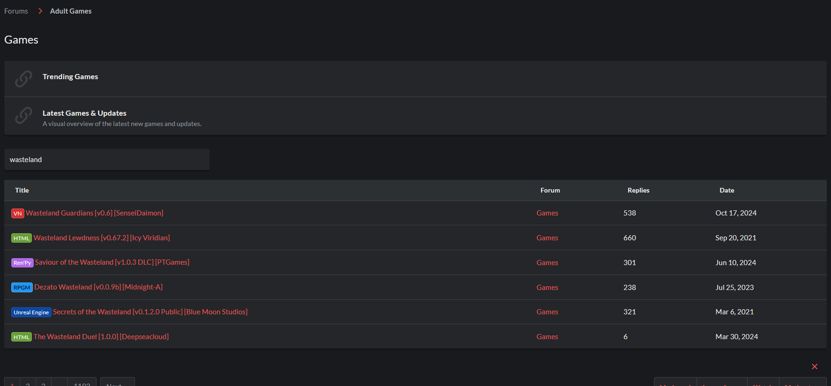Click the red X icon above the pagination
The width and height of the screenshot is (831, 386).
point(815,366)
